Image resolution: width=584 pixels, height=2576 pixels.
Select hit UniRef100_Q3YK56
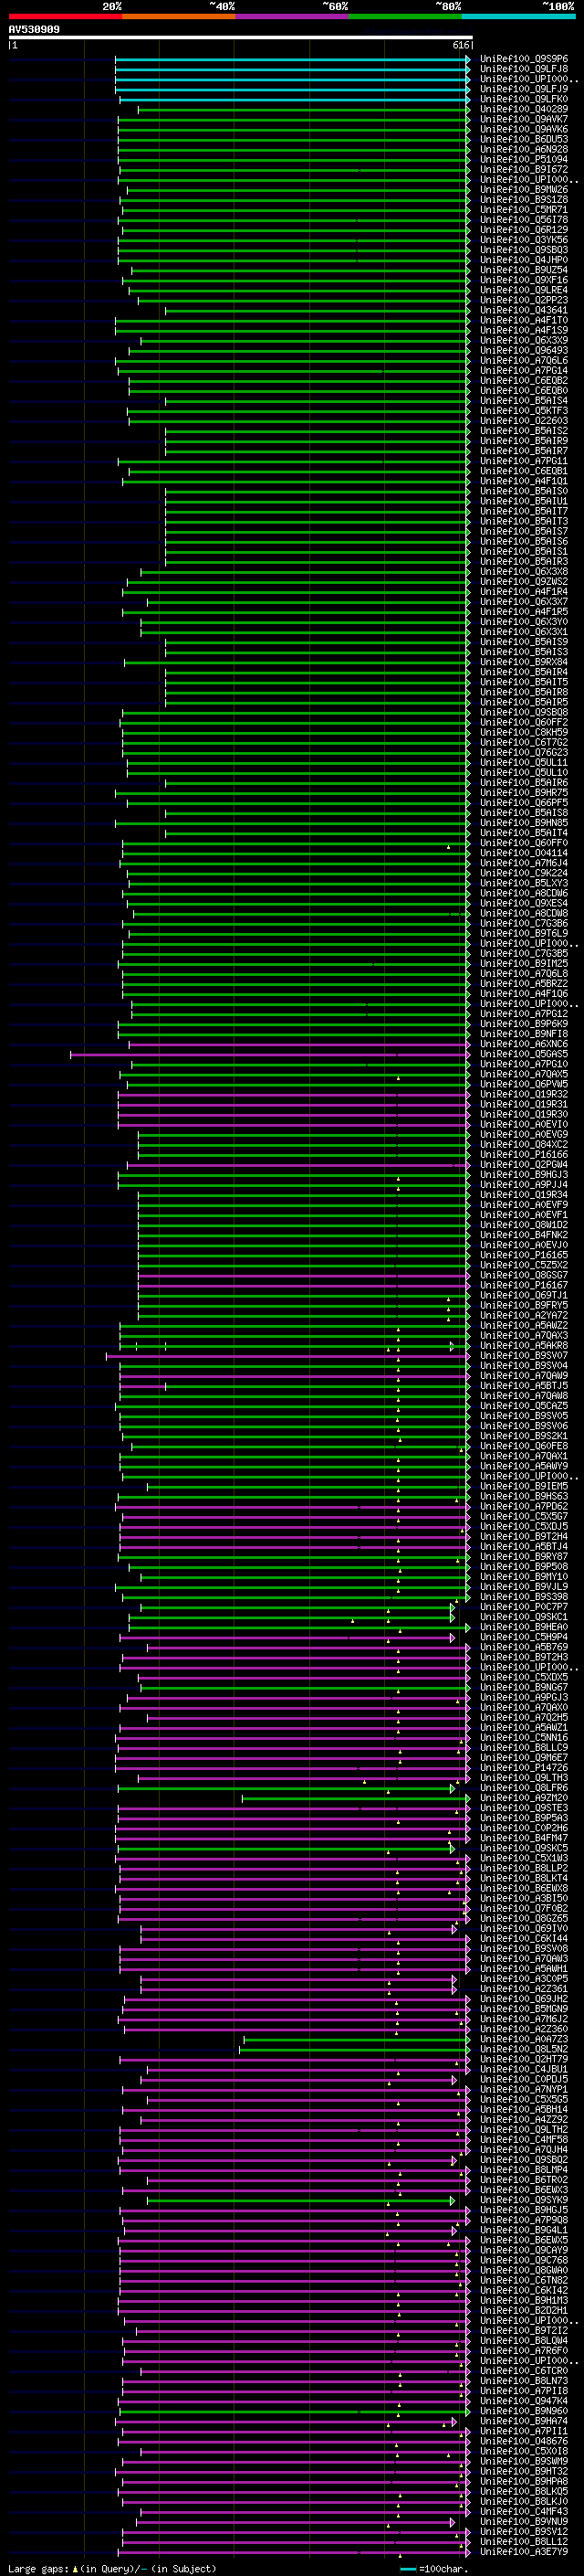point(524,240)
